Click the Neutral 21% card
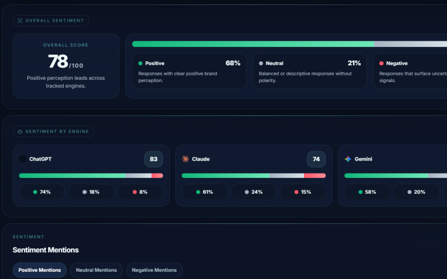 coord(310,71)
